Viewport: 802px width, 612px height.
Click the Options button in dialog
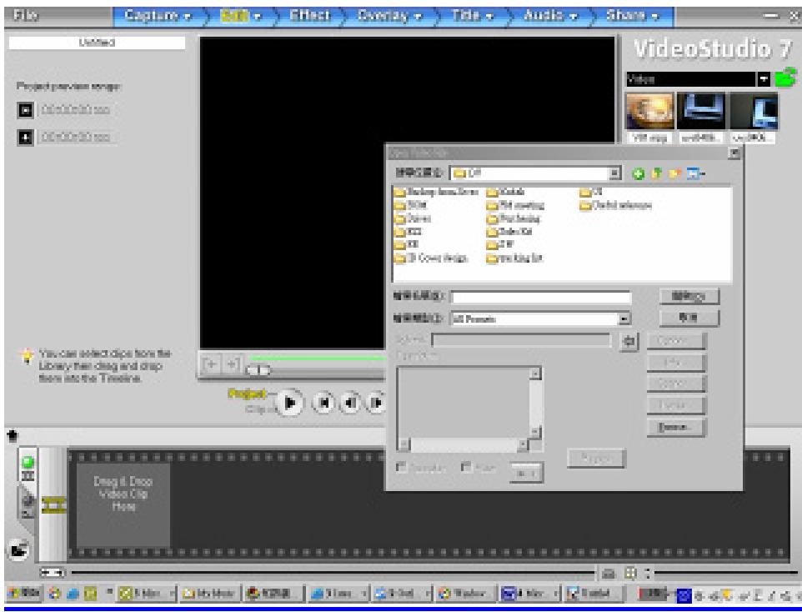(676, 341)
